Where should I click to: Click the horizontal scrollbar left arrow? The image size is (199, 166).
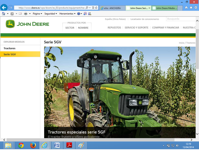(x=4, y=140)
